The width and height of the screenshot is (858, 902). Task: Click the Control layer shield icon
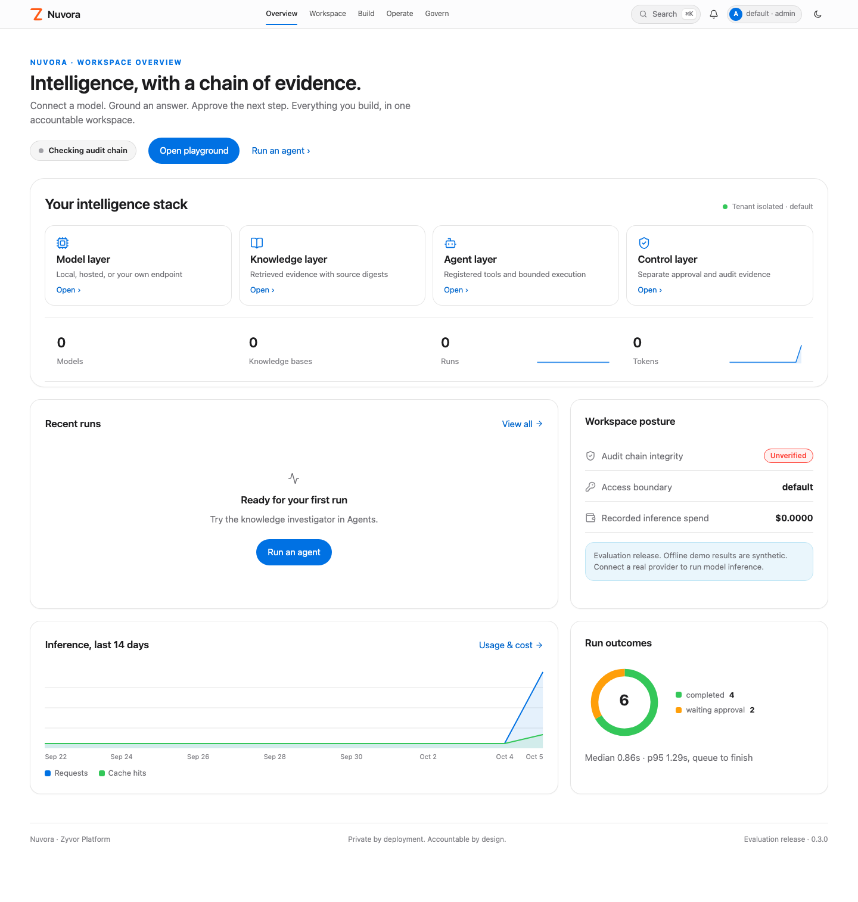[644, 243]
